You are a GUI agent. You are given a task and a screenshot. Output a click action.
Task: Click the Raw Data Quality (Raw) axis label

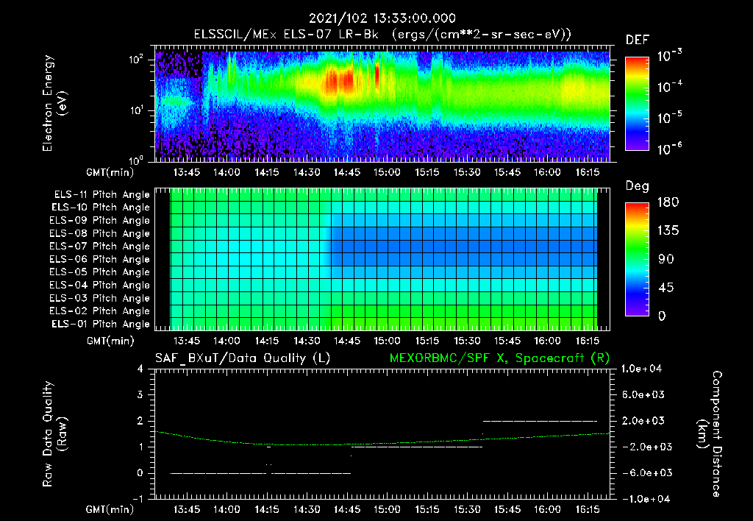[54, 434]
